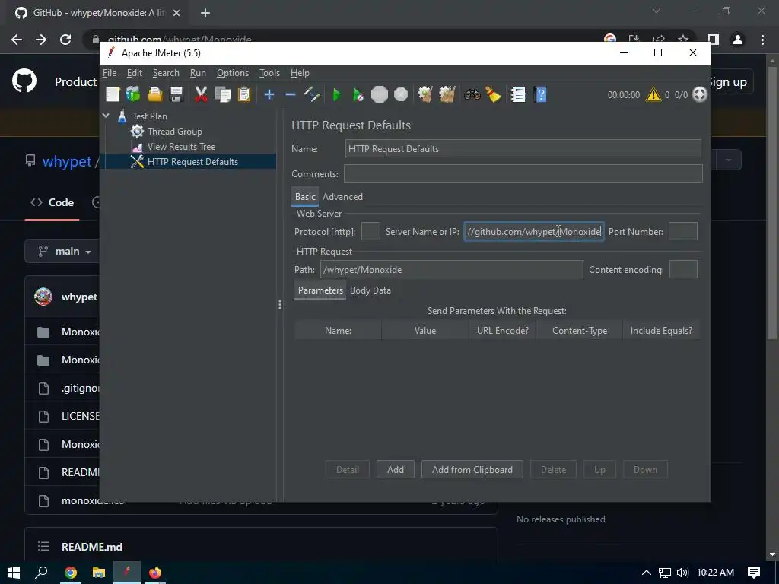Viewport: 779px width, 584px height.
Task: Click the Add parameter button
Action: 396,470
